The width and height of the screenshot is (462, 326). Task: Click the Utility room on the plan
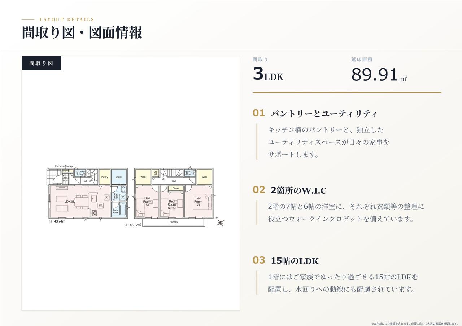[119, 177]
